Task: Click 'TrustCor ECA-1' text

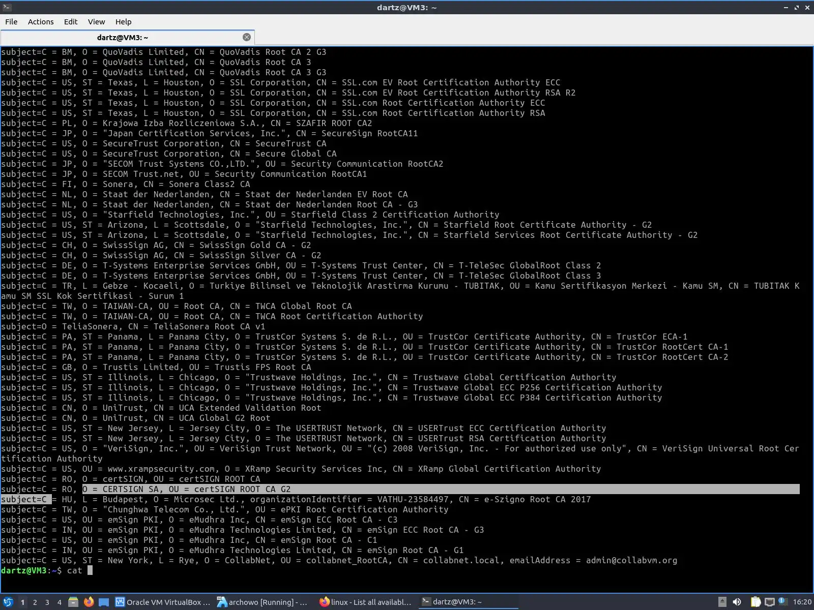Action: pos(652,337)
